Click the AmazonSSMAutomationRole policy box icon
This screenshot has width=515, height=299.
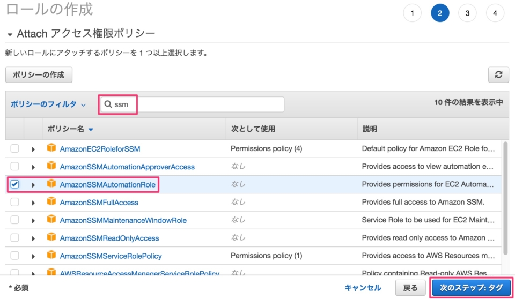click(51, 183)
